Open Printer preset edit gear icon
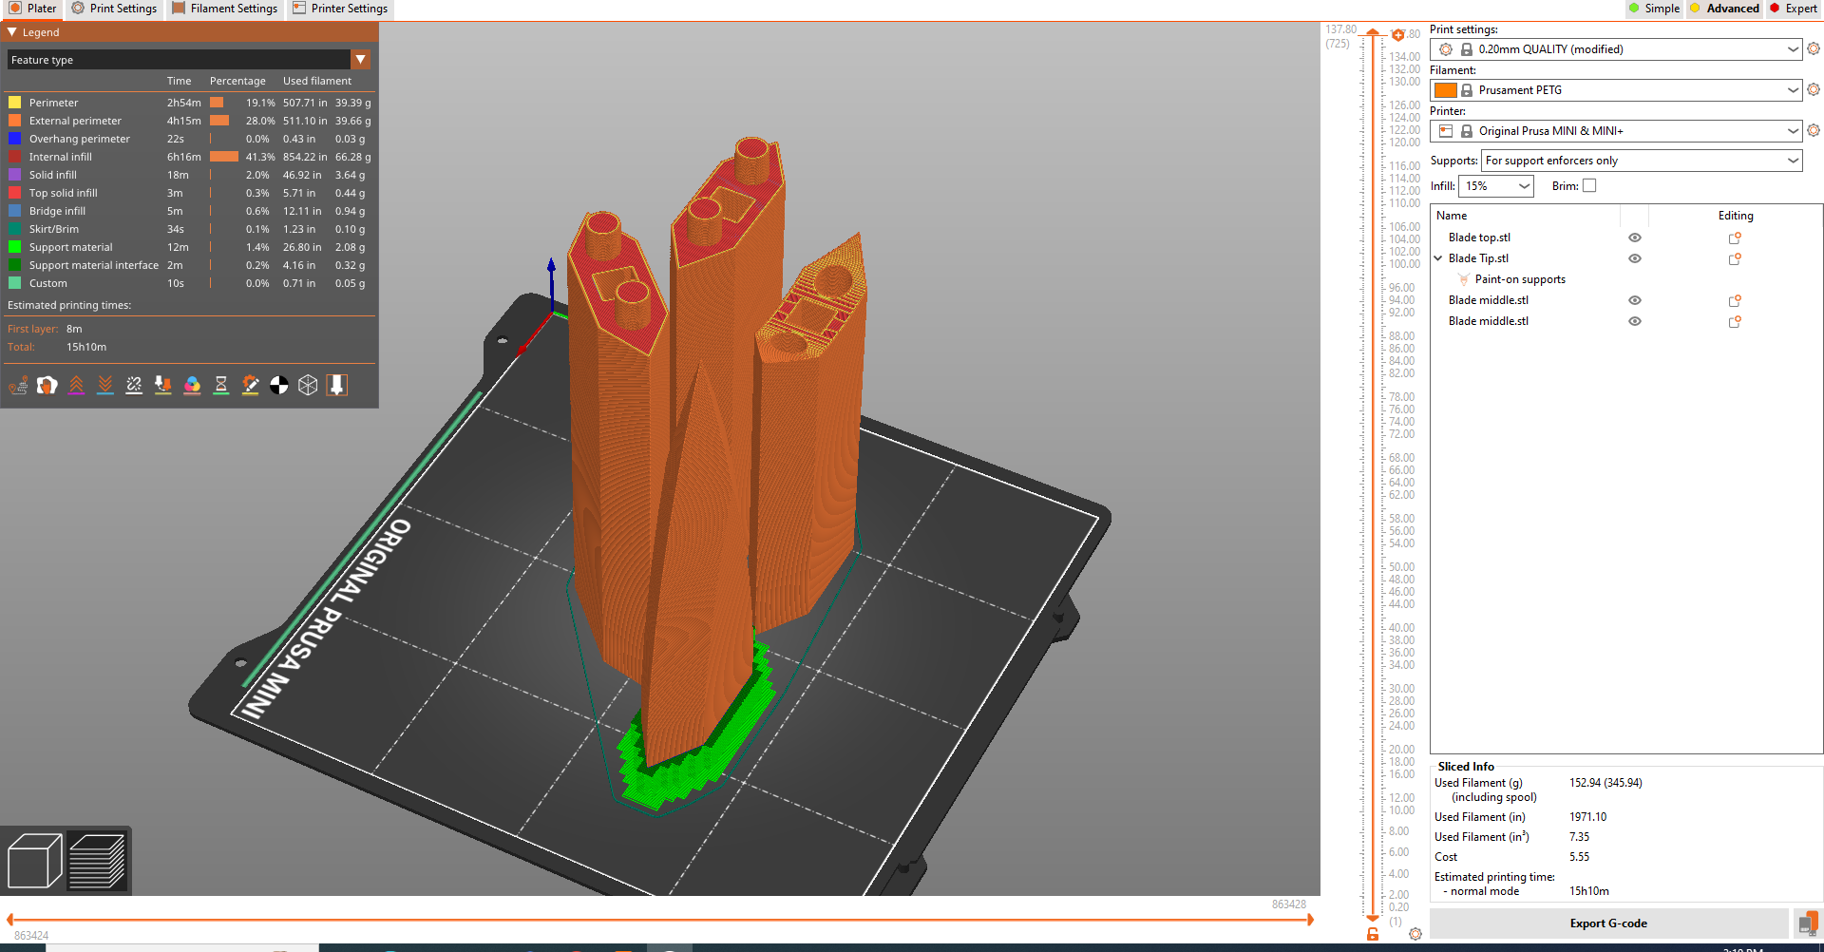 tap(1814, 130)
